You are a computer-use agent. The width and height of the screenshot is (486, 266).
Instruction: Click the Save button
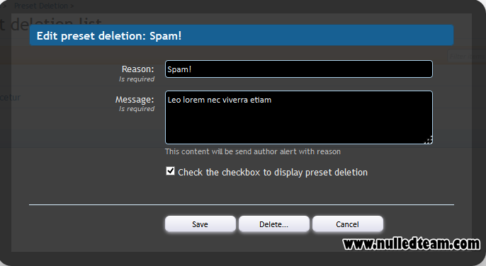200,224
